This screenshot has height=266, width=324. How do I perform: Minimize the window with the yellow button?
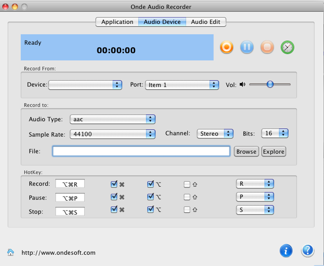(x=15, y=7)
